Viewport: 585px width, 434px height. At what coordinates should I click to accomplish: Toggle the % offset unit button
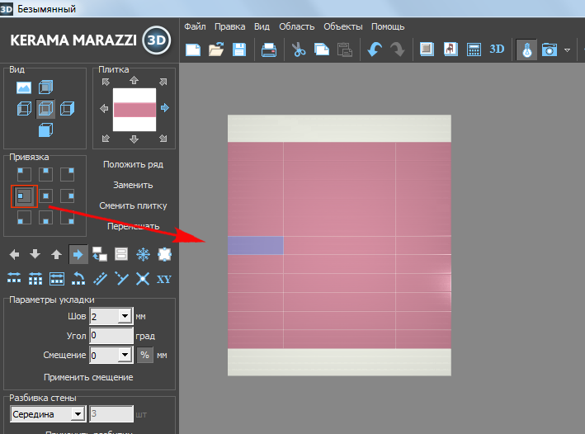[144, 356]
